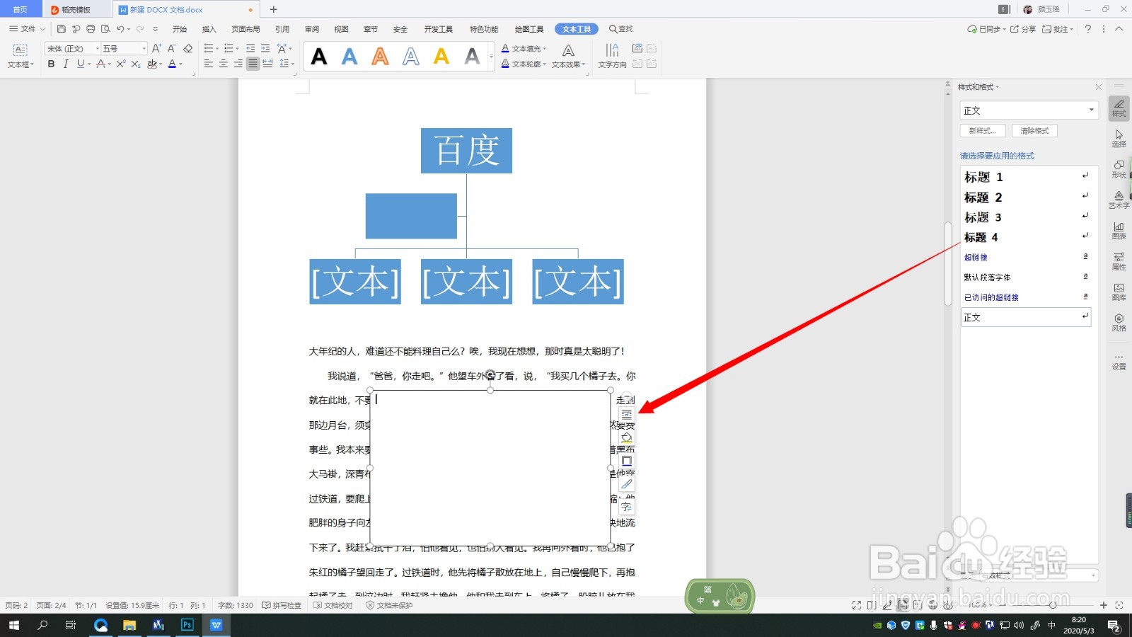Toggle bold formatting

point(51,64)
